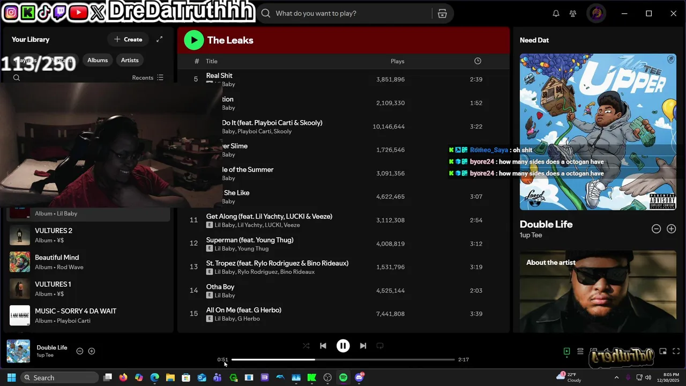Skip to previous track

tap(323, 346)
